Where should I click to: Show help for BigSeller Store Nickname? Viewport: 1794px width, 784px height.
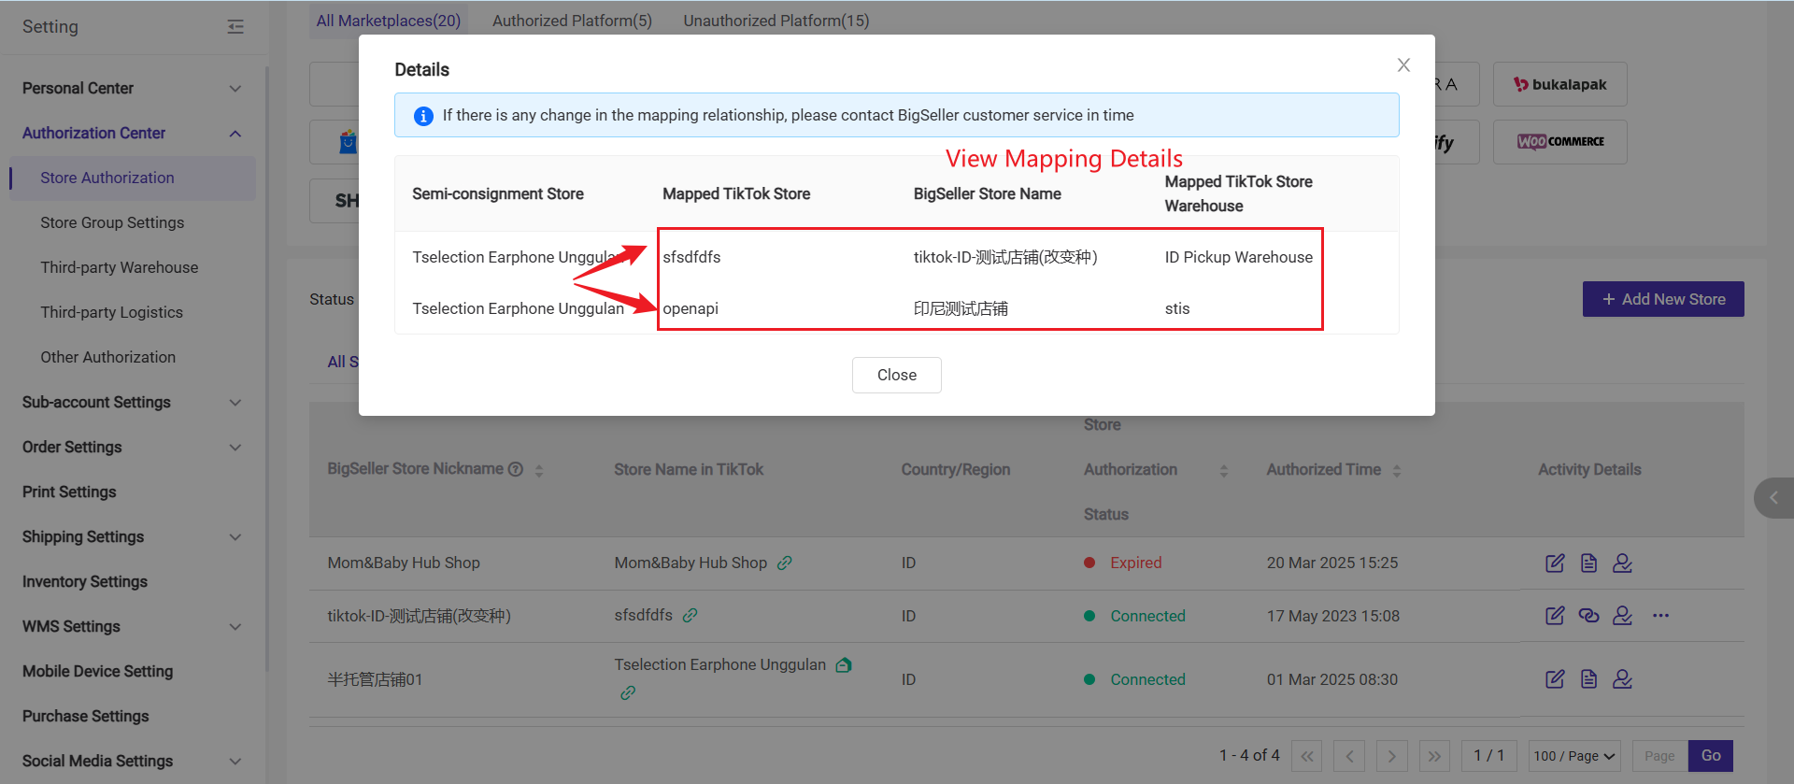[x=515, y=469]
